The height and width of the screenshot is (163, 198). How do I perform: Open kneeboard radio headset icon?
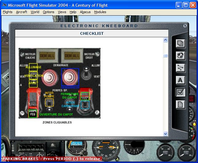[181, 56]
